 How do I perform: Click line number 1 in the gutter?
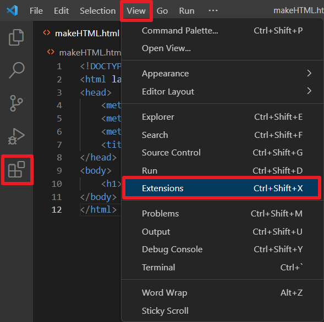coord(59,66)
